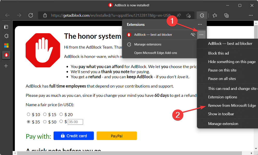The width and height of the screenshot is (258, 155).
Task: Click horizontal scrollbar left arrow
Action: (15, 153)
